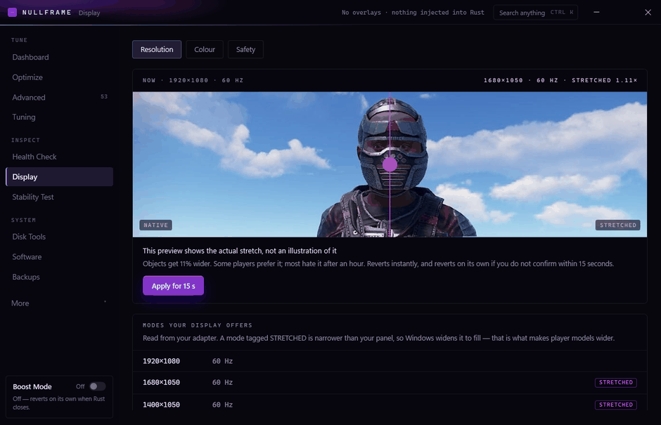Screen dimensions: 661x425
Task: Toggle the Boost Mode switch
Action: pos(97,386)
